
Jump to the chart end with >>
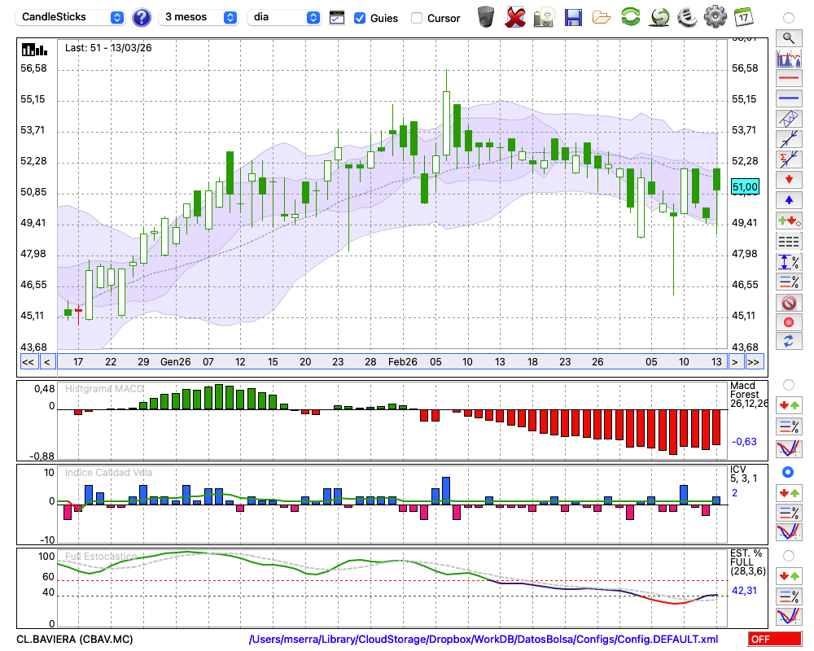[754, 362]
